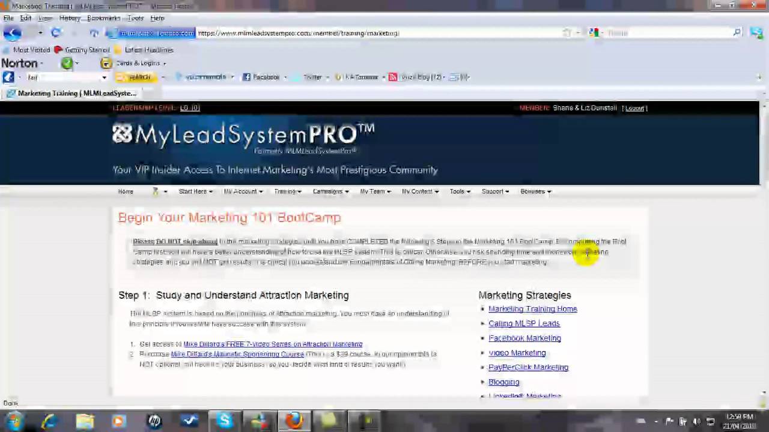Expand the Support dropdown menu

click(495, 191)
